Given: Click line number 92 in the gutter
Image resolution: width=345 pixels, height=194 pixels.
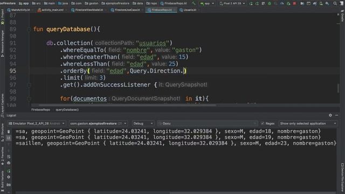Looking at the screenshot, I should point(13,50).
